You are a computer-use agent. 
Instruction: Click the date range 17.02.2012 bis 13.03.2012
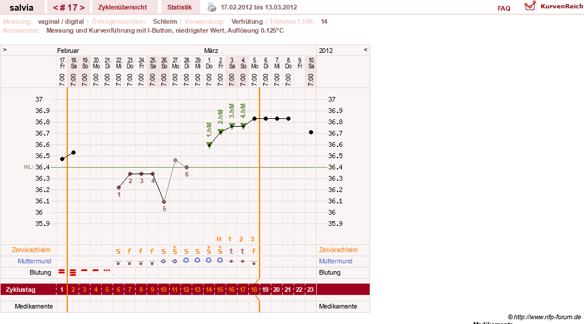point(259,7)
